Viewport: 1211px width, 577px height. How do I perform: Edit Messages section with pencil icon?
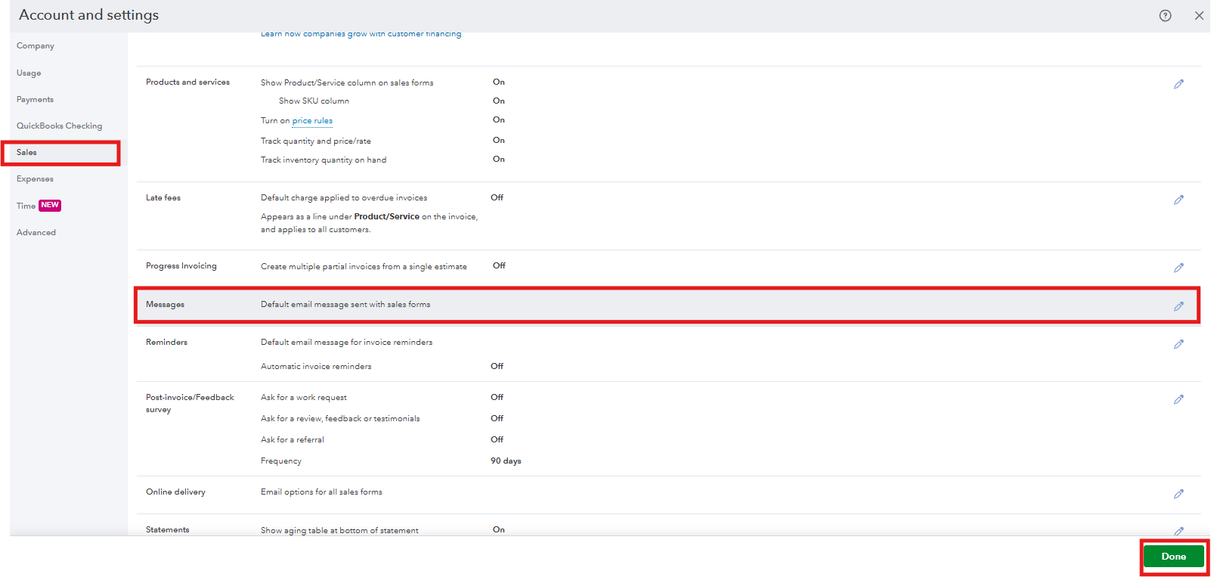(1178, 306)
